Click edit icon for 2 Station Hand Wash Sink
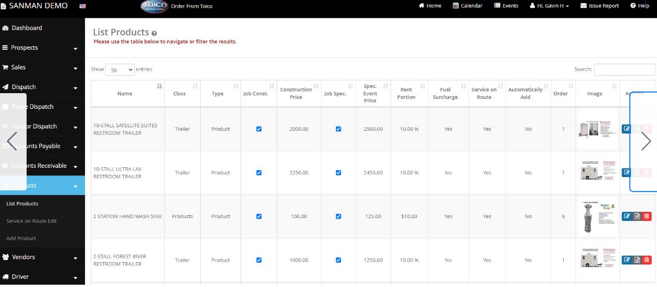Viewport: 657px width, 287px height. click(x=626, y=216)
